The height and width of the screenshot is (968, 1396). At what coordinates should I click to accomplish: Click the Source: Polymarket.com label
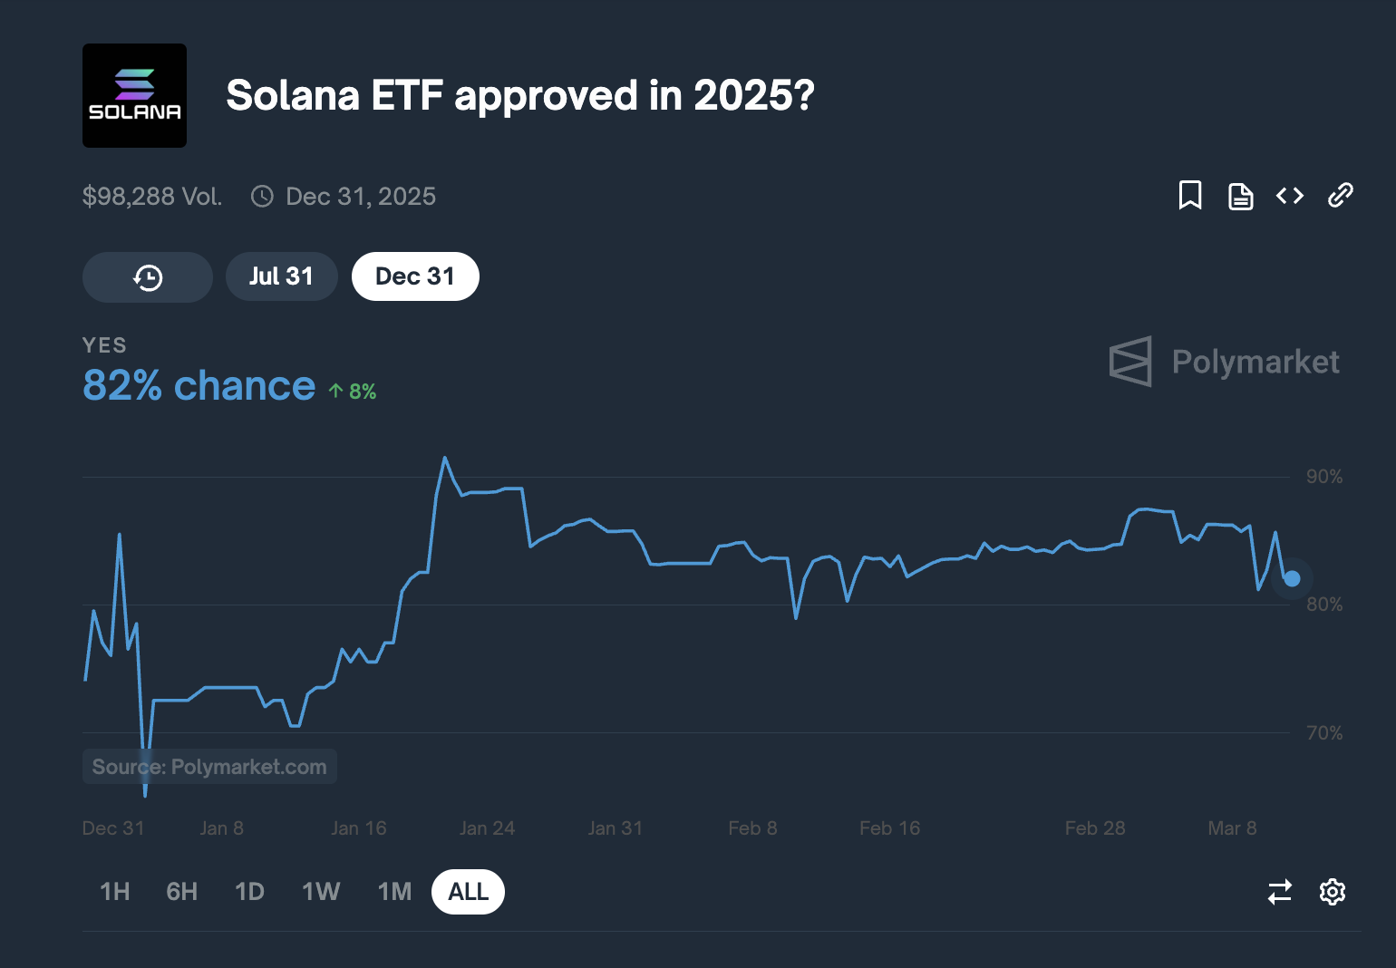(x=209, y=767)
